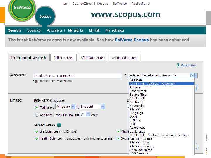
Task: Open Analytics in navigation bar
Action: tap(54, 30)
